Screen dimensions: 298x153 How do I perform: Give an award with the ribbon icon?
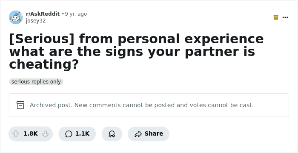click(112, 134)
